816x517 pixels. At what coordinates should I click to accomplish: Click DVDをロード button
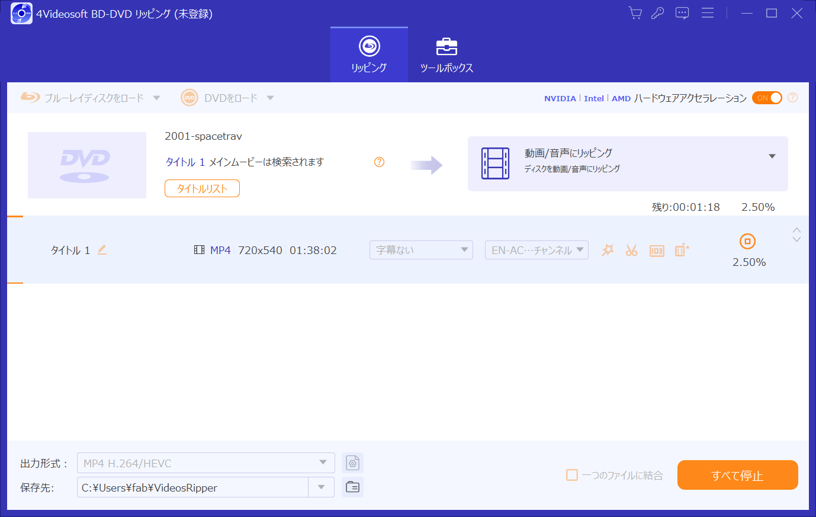(220, 98)
